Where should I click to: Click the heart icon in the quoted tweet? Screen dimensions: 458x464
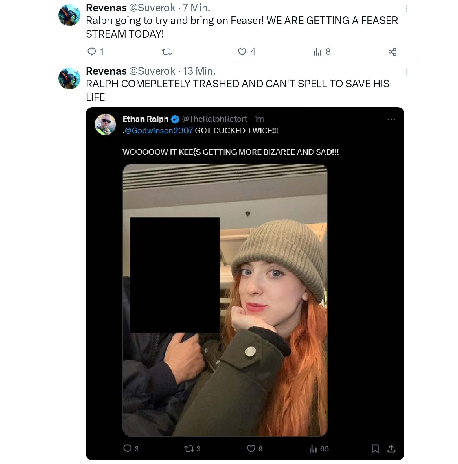(251, 448)
